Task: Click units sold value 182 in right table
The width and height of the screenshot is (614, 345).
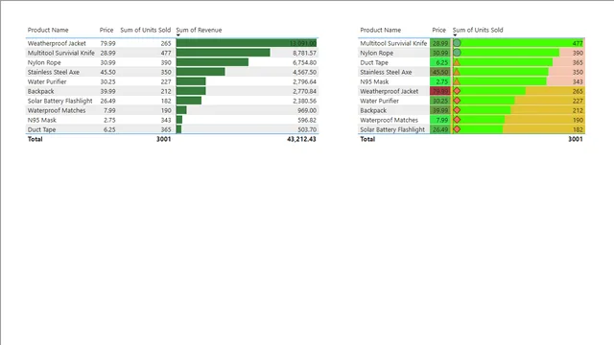Action: [x=578, y=129]
